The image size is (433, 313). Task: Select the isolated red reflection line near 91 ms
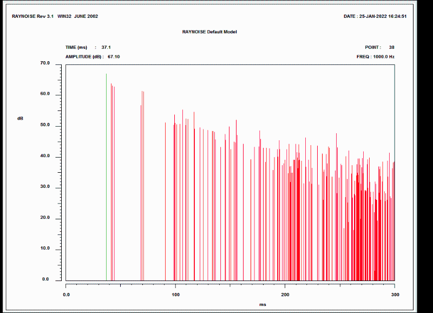166,200
